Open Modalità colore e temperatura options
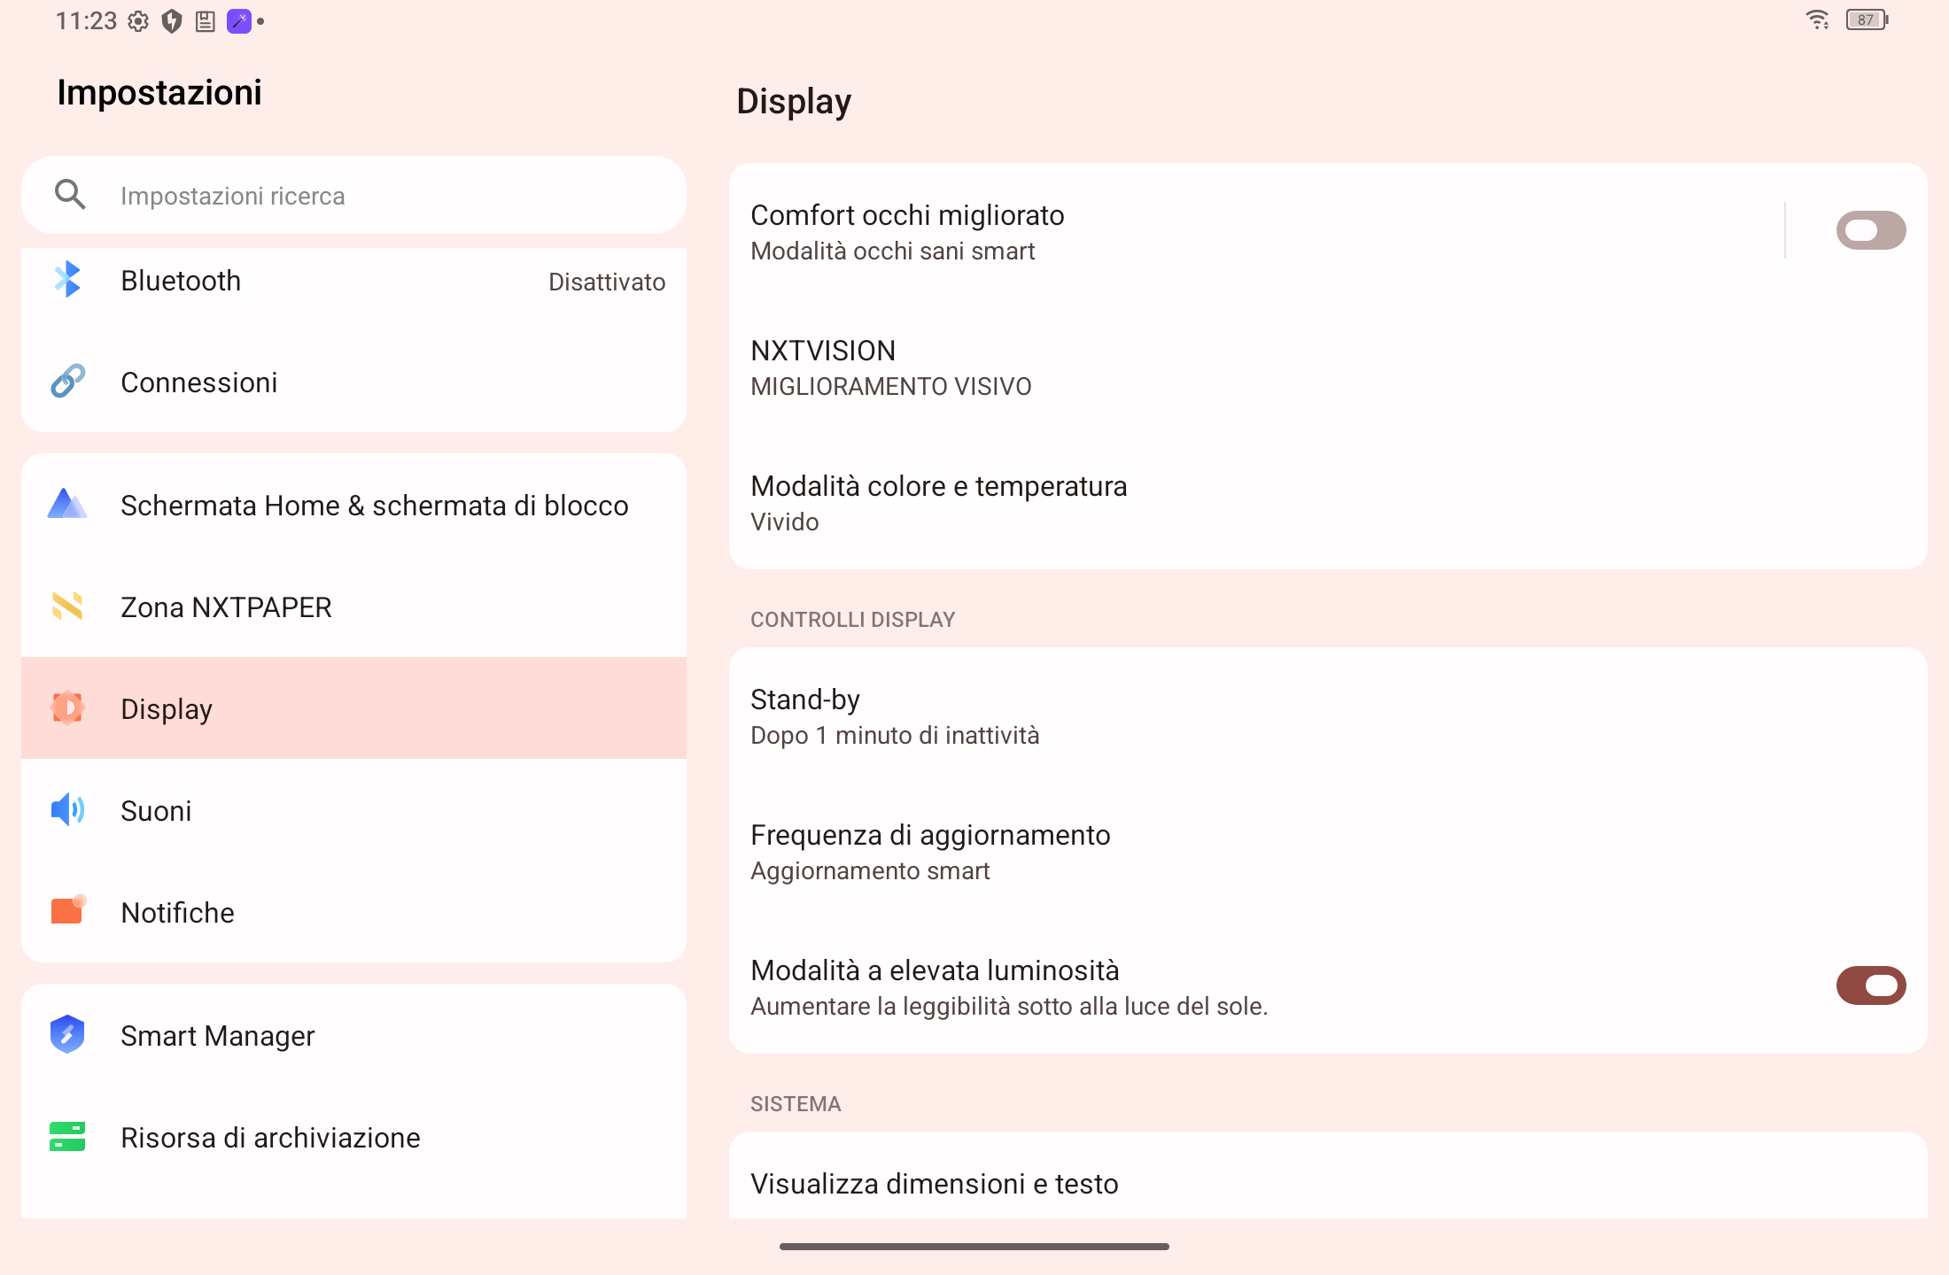The height and width of the screenshot is (1275, 1949). click(1328, 502)
